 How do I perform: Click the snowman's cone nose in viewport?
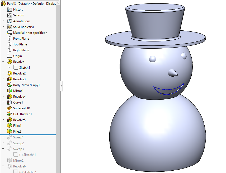point(173,73)
